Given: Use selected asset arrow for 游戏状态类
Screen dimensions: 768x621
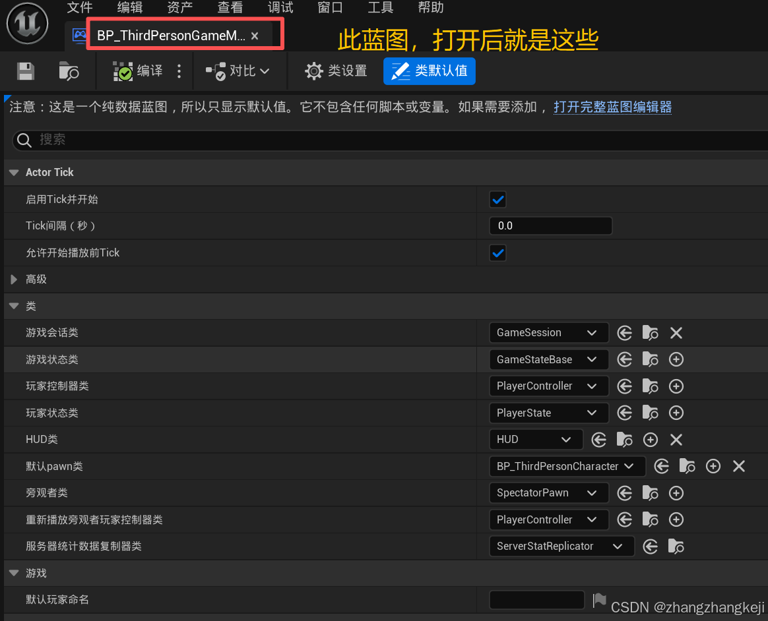Looking at the screenshot, I should click(624, 360).
